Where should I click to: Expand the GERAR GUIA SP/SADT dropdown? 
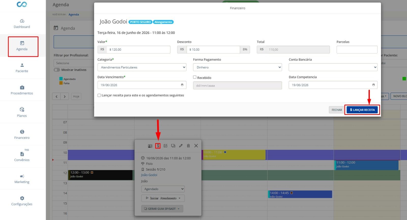(x=162, y=209)
